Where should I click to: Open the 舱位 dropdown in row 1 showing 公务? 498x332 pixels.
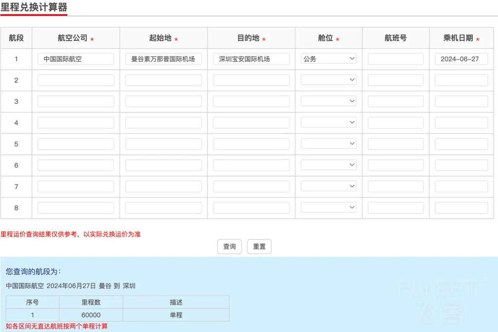[328, 59]
